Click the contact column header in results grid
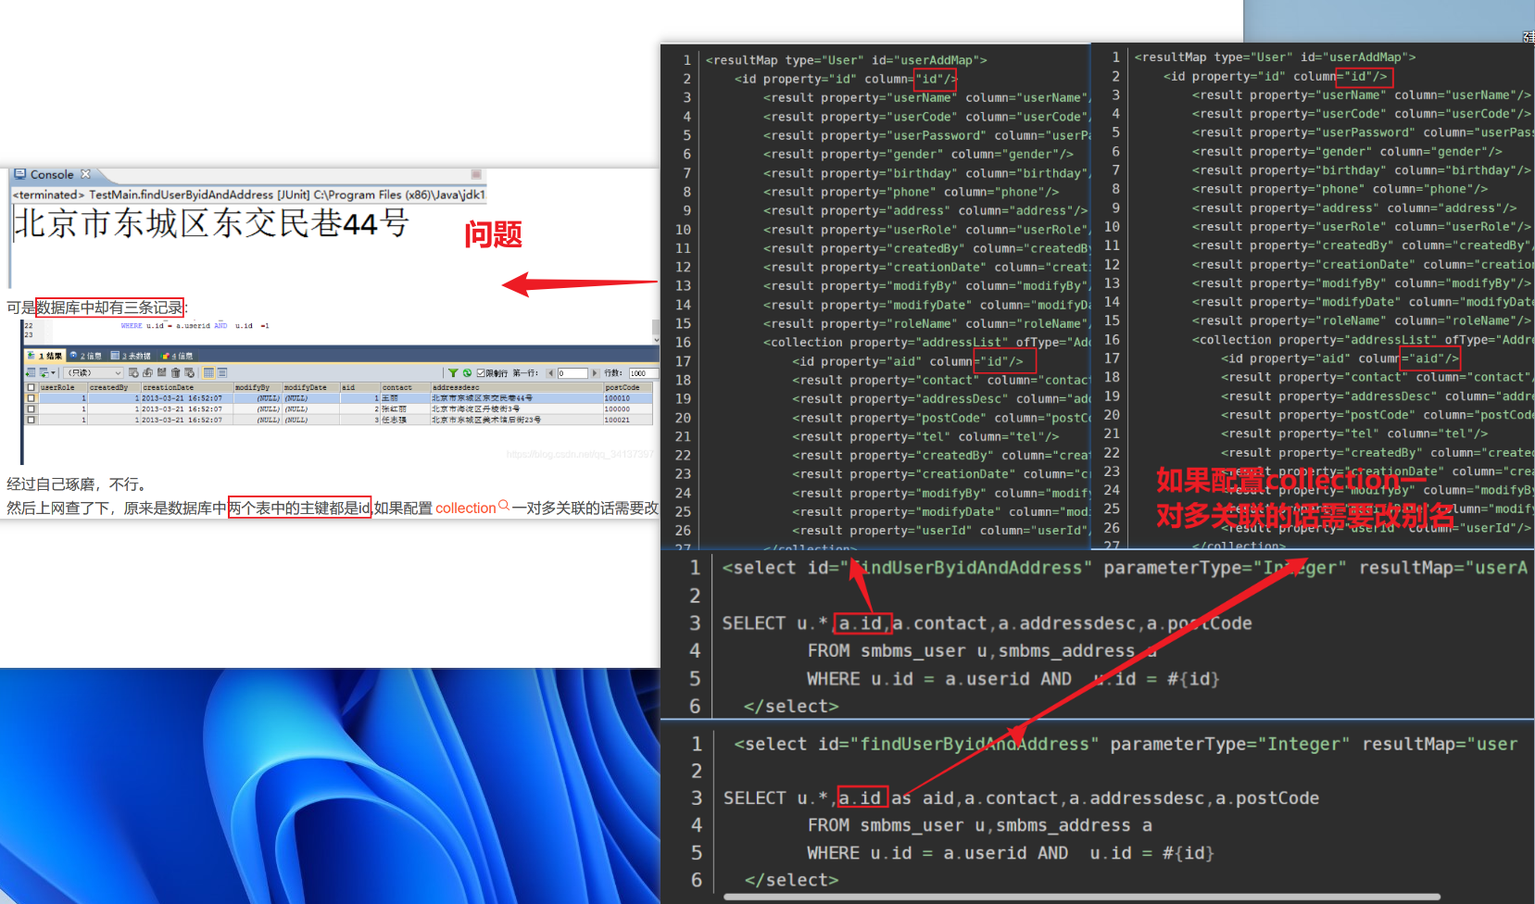Screen dimensions: 1535x904 [x=406, y=387]
